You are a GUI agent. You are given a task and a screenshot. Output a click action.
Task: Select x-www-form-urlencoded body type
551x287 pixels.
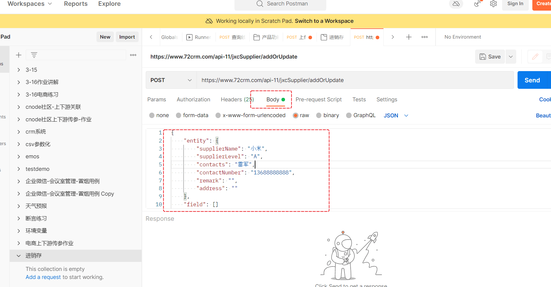coord(218,116)
